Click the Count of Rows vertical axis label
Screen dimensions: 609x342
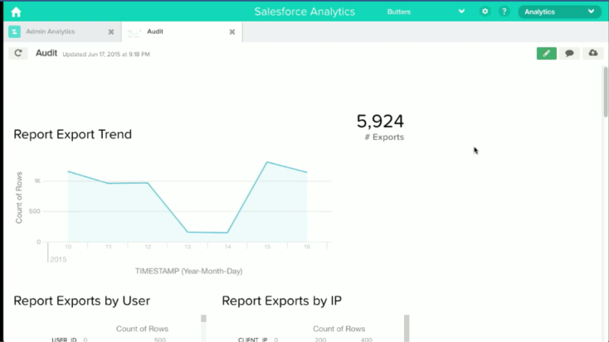(18, 198)
